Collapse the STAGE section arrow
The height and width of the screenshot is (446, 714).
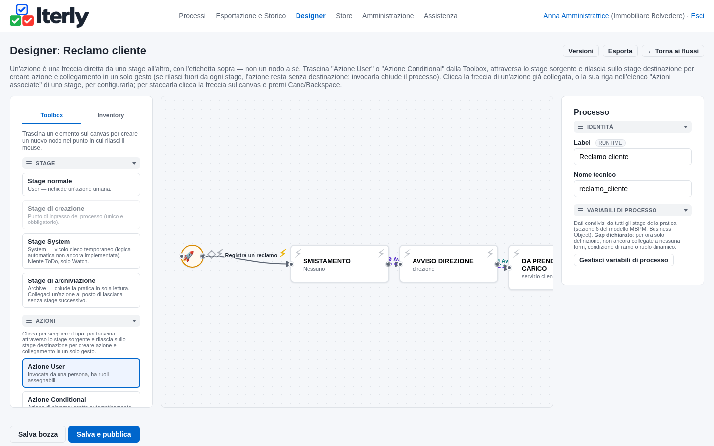pos(134,163)
